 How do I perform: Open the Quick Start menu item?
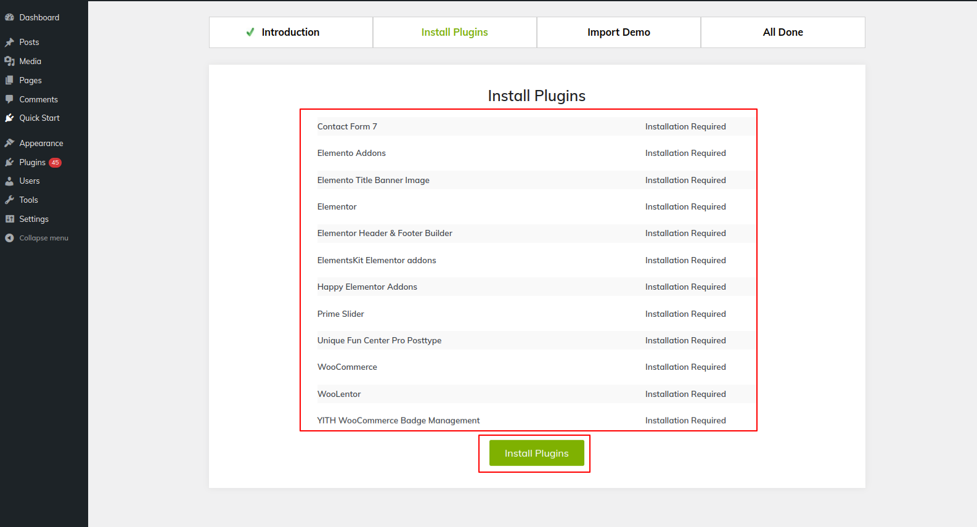tap(39, 118)
